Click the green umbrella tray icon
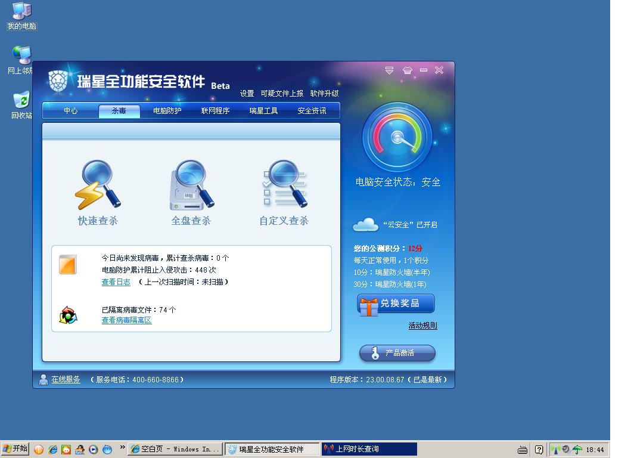Screen dimensions: 634x458 pos(577,450)
